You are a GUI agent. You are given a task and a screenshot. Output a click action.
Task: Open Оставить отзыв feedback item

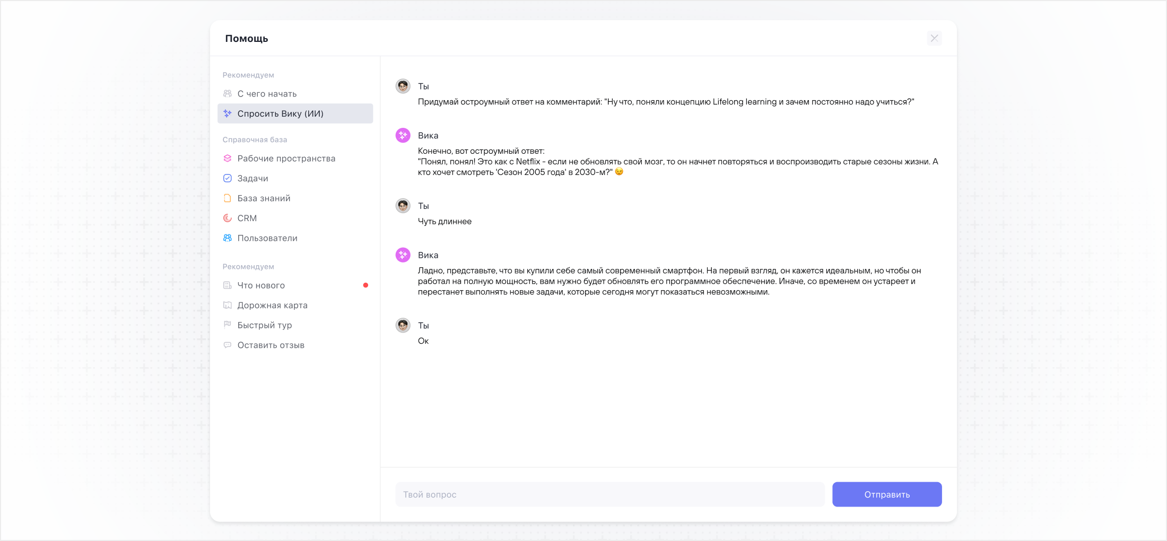[271, 345]
